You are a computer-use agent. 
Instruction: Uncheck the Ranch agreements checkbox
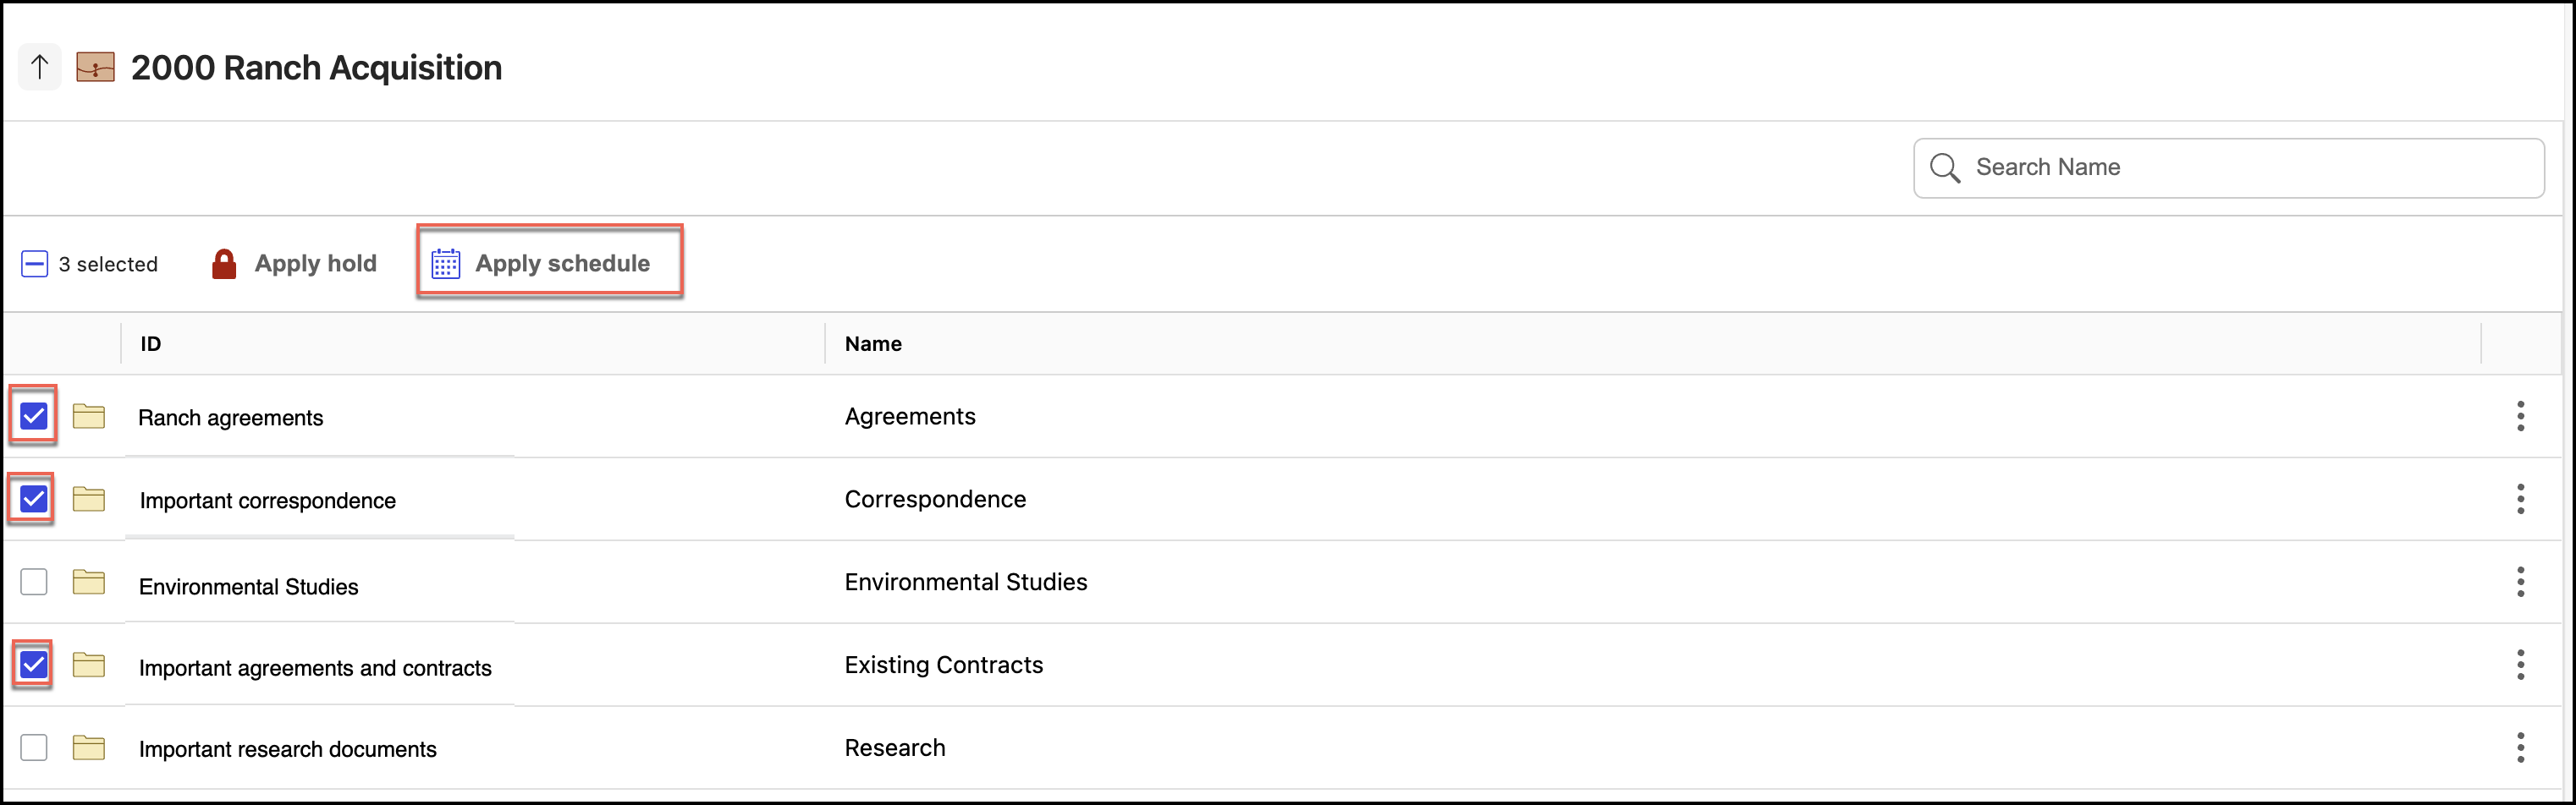(x=34, y=415)
